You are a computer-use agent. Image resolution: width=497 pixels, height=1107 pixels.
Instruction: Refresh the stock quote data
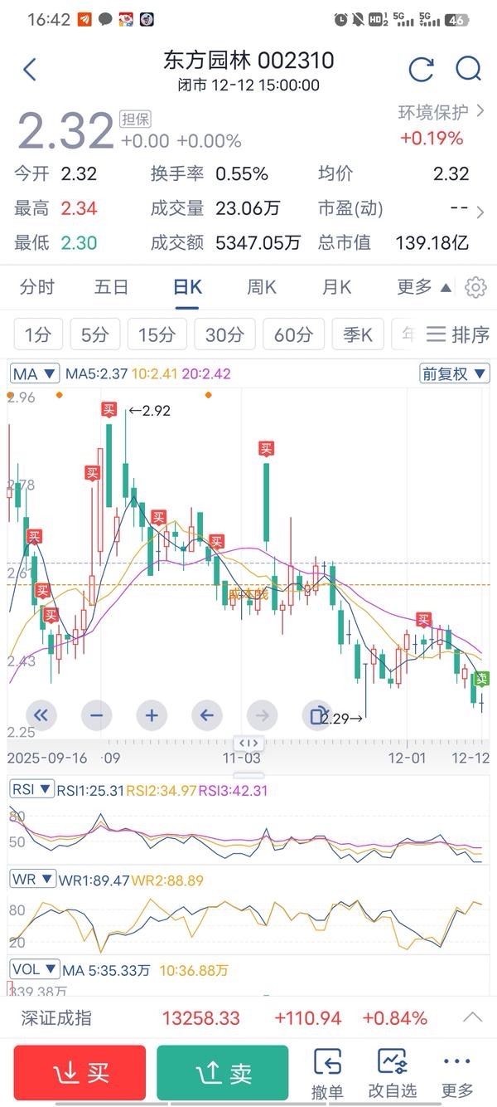coord(421,70)
